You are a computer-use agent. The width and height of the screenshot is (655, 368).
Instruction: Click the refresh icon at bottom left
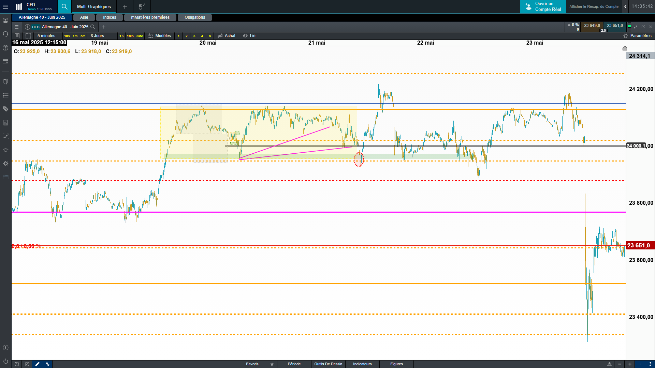click(x=17, y=364)
